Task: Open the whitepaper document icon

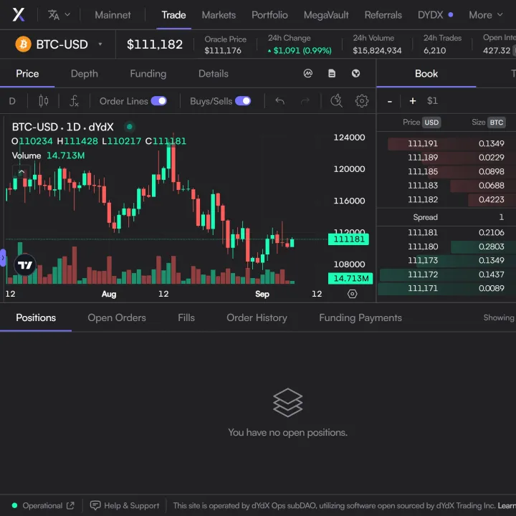Action: pos(332,73)
